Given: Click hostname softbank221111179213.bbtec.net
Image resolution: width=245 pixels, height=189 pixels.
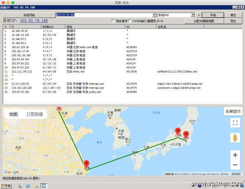Looking at the screenshot, I should click(x=177, y=71).
